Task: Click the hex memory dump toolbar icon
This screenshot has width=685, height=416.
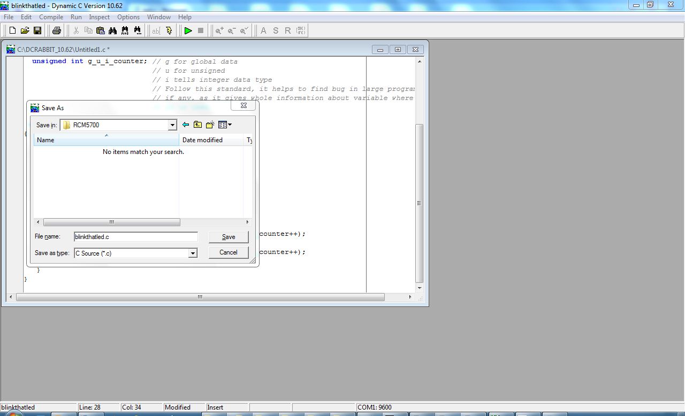Action: click(301, 30)
